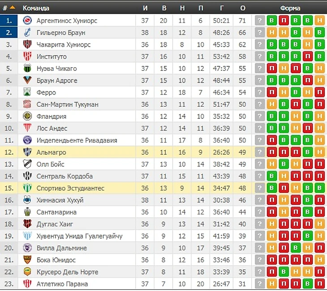Image resolution: width=327 pixels, height=291 pixels.
Task: Click the question mark next match icon for Институто
Action: pyautogui.click(x=260, y=56)
